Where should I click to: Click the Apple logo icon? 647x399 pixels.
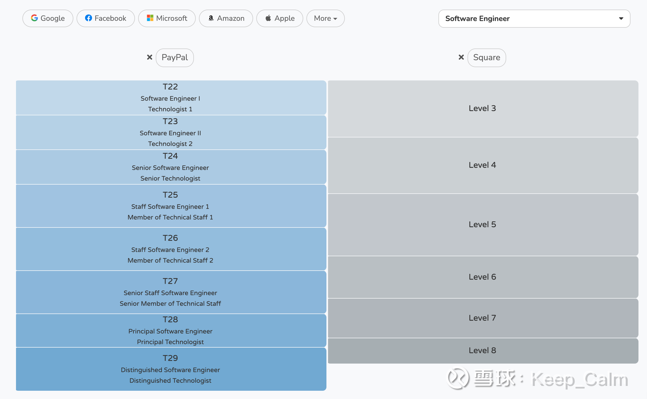pyautogui.click(x=268, y=18)
